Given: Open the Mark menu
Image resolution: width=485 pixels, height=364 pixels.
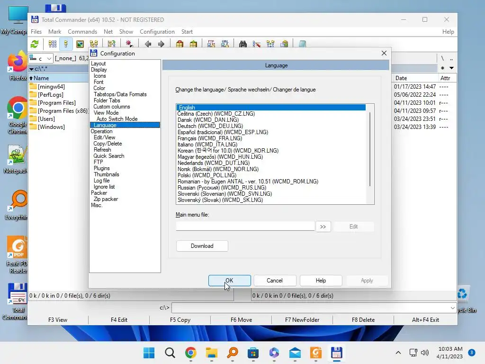Looking at the screenshot, I should coord(55,32).
